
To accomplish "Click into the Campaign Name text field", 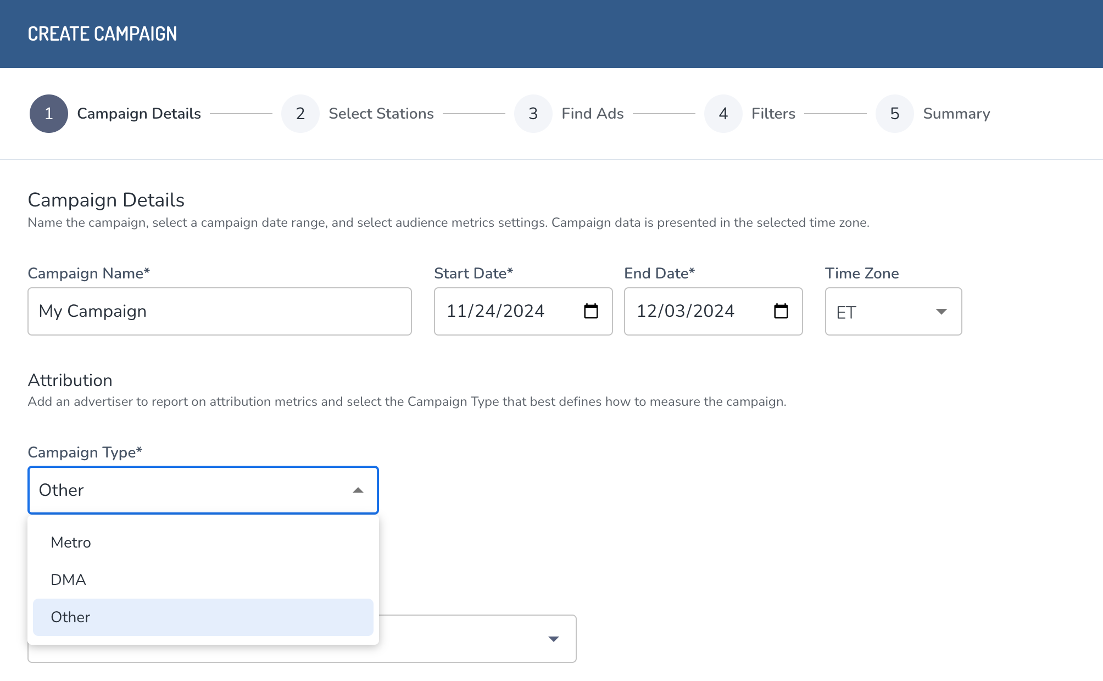I will 220,311.
